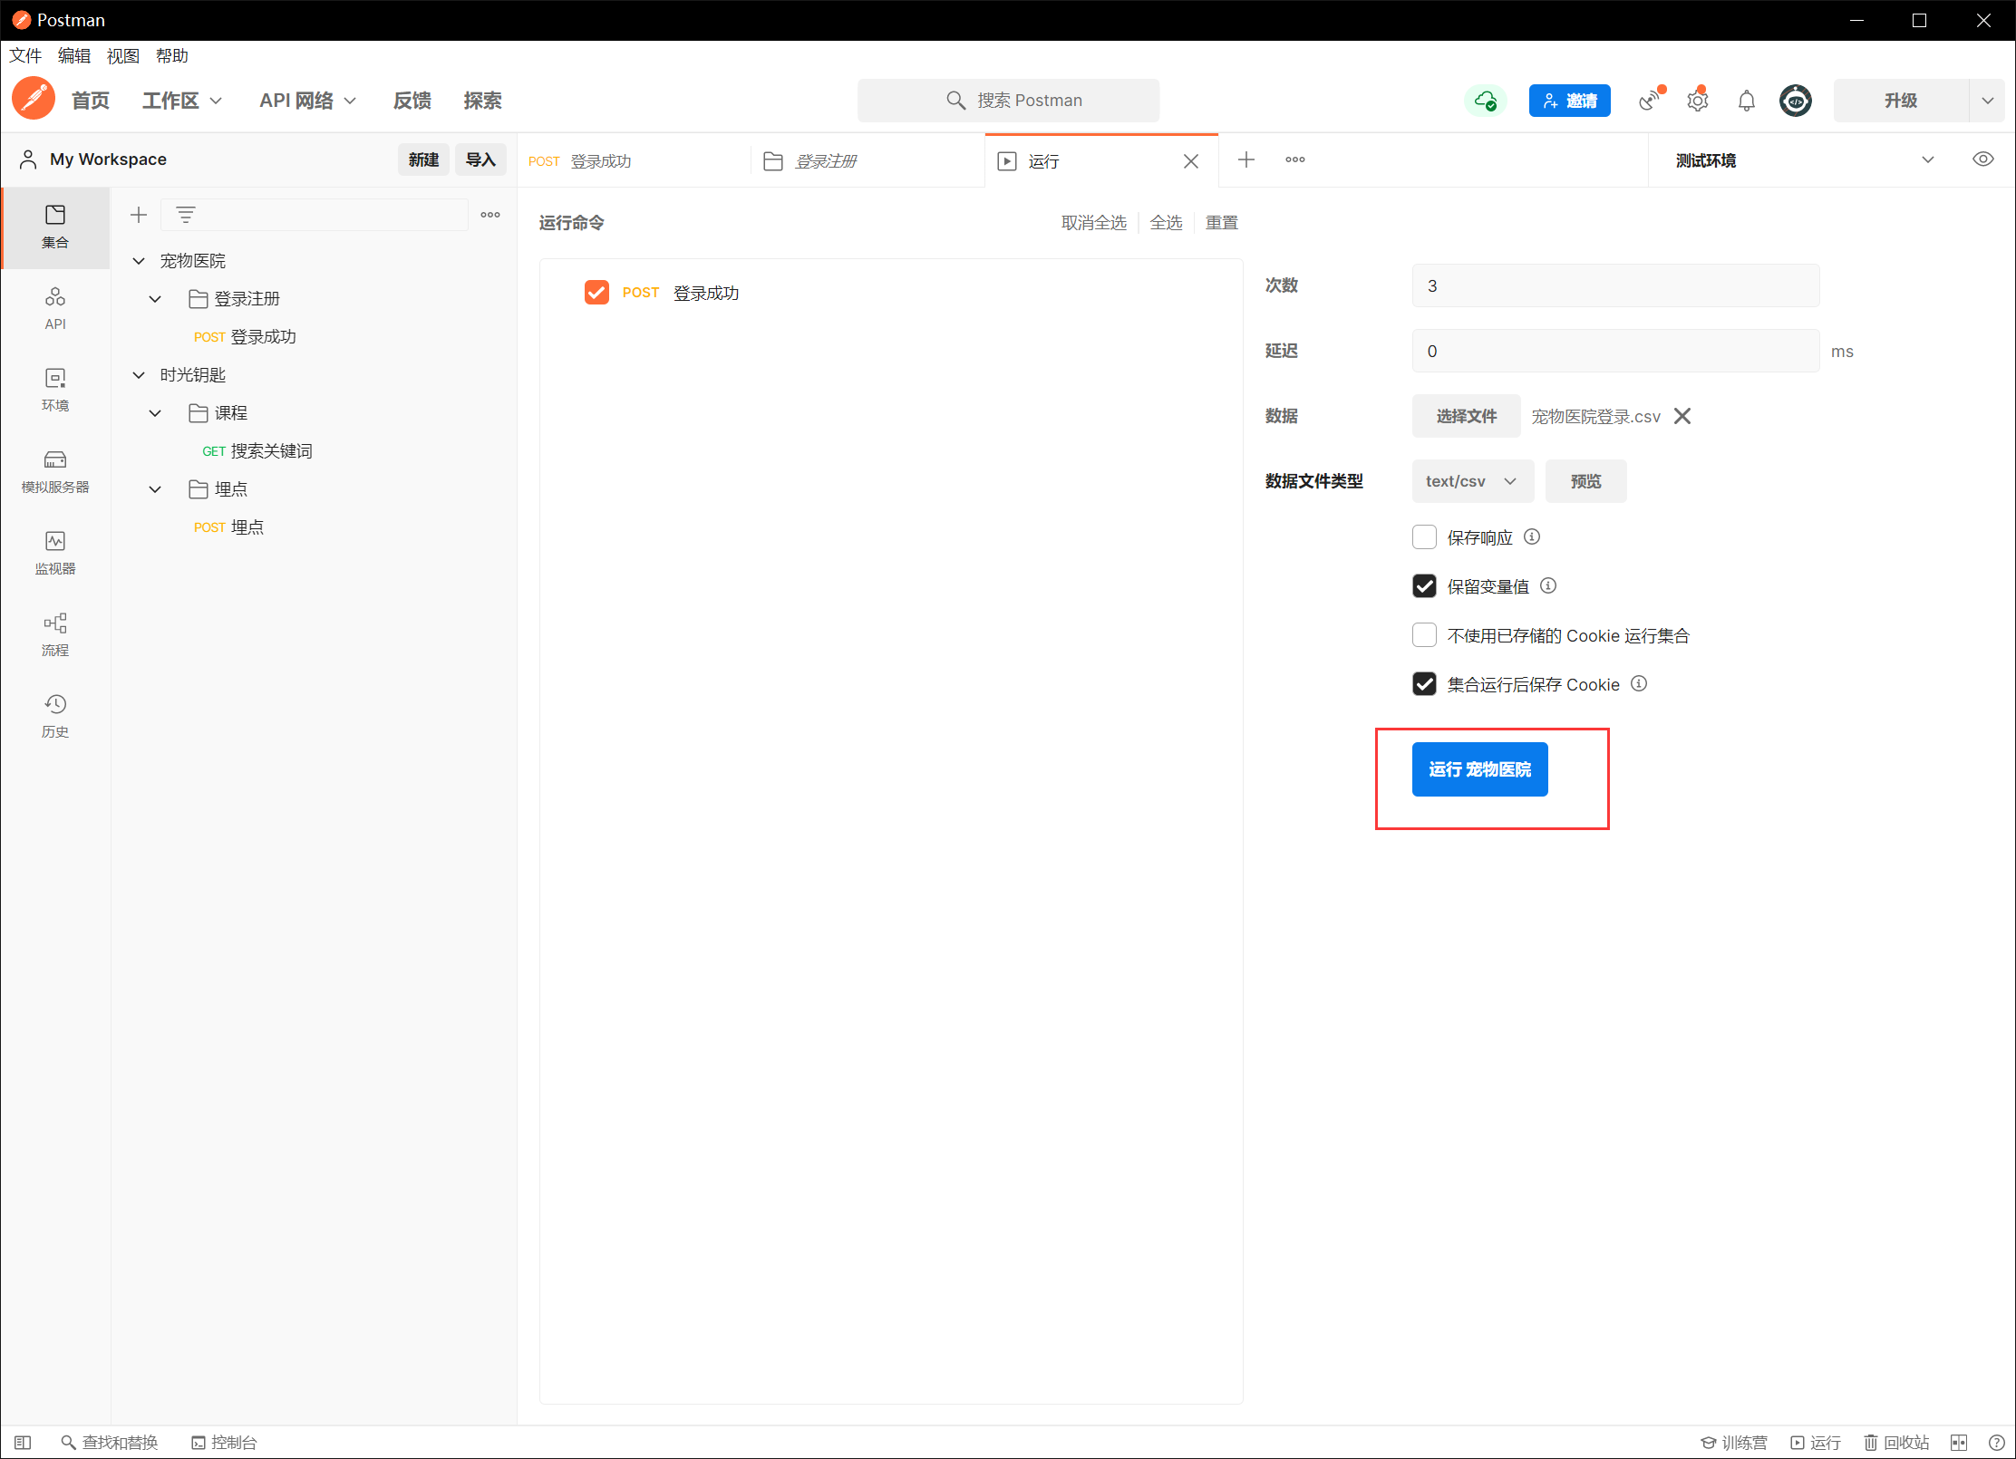
Task: Open the 模拟服务器 mock servers sidebar icon
Action: [x=54, y=470]
